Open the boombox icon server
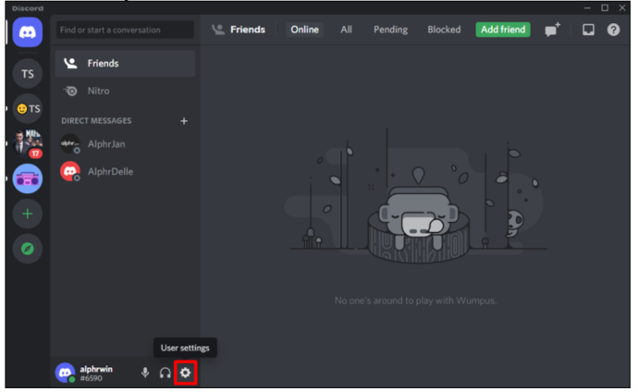Viewport: 638px width, 392px height. point(27,179)
